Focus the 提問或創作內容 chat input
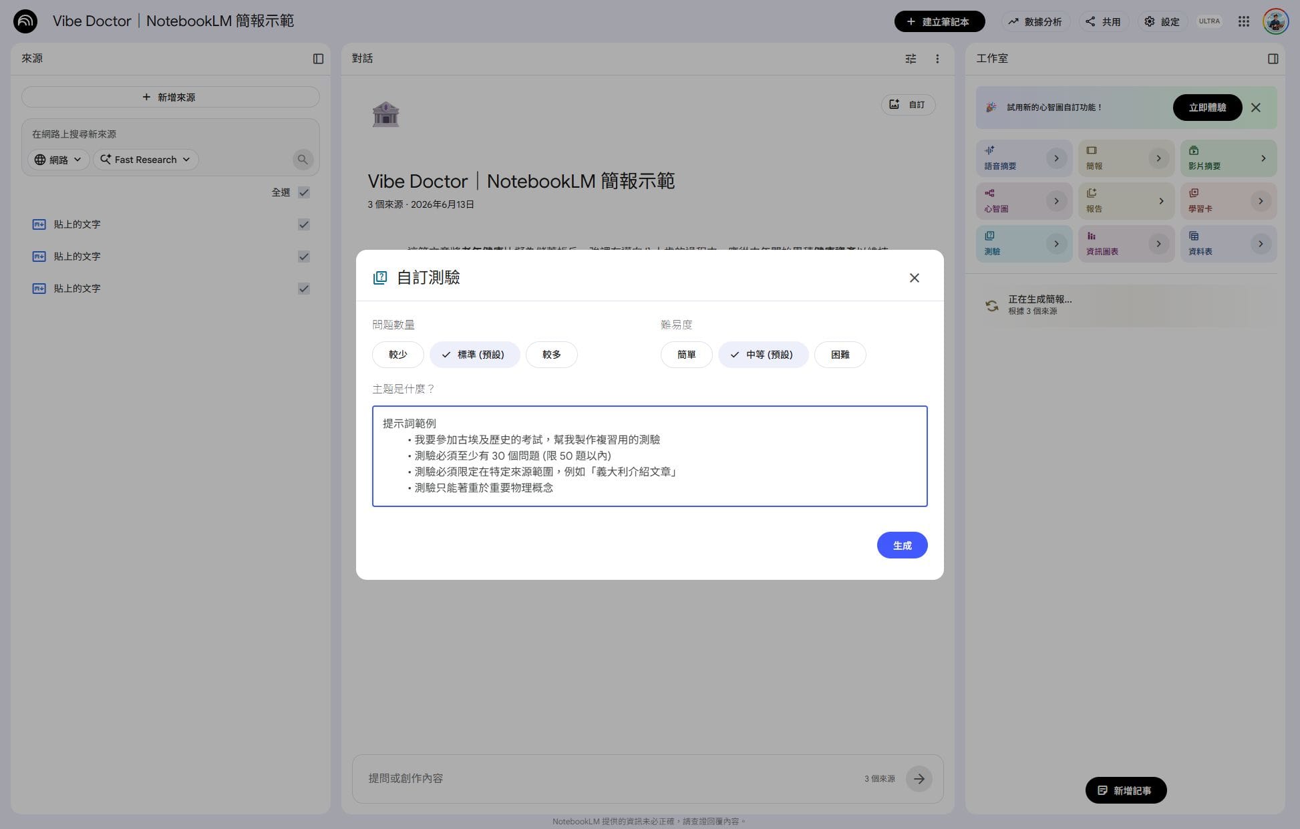This screenshot has width=1300, height=829. point(611,779)
